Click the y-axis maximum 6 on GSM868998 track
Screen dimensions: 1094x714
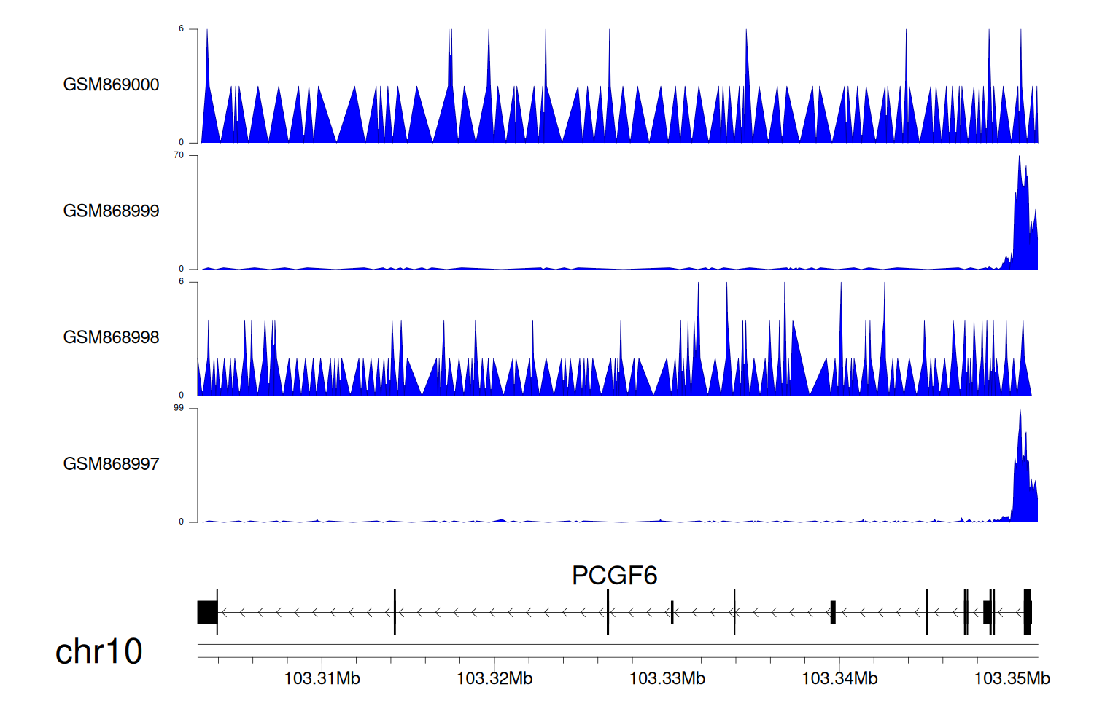181,282
